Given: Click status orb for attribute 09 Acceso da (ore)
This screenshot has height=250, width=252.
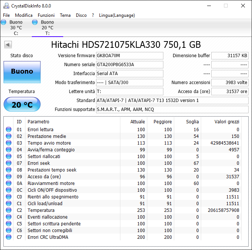Looking at the screenshot, I should coord(9,176).
